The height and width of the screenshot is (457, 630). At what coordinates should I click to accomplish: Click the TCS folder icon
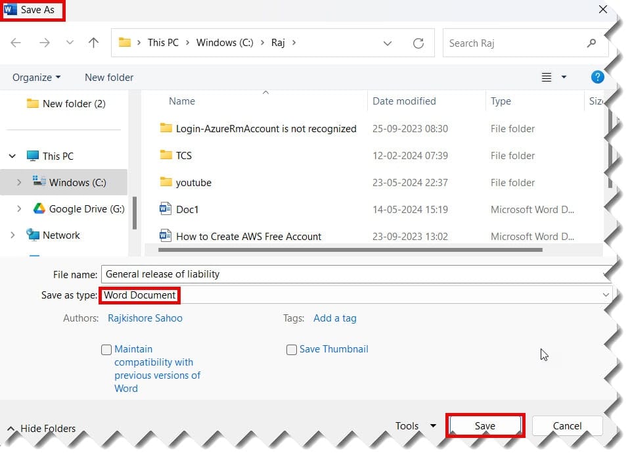click(x=166, y=155)
